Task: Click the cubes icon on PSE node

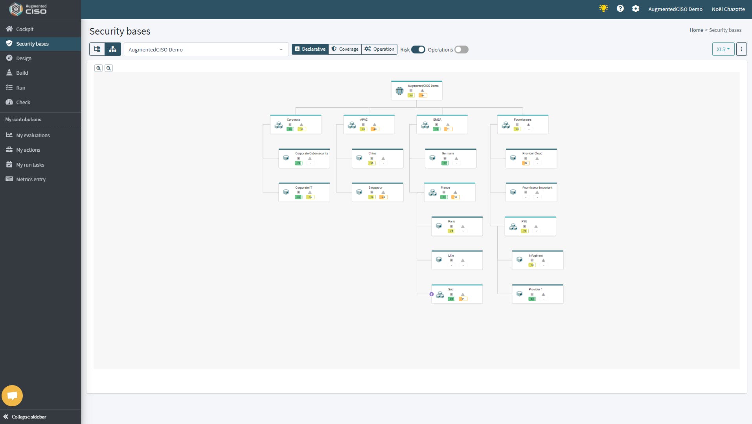Action: [513, 227]
